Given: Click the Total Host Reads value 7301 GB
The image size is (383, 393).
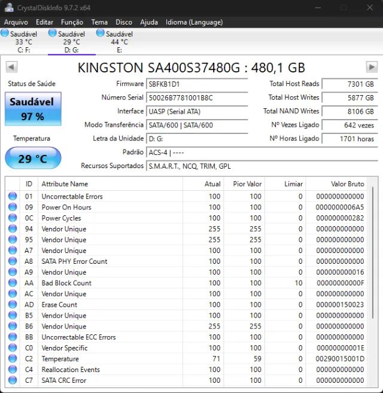Looking at the screenshot, I should pyautogui.click(x=349, y=84).
